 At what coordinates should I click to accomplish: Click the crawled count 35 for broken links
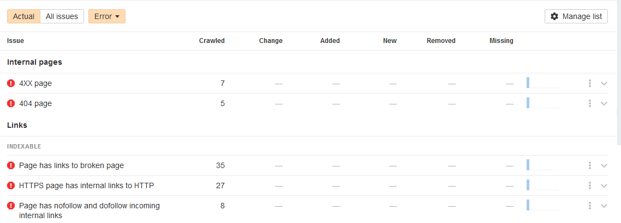(x=220, y=165)
